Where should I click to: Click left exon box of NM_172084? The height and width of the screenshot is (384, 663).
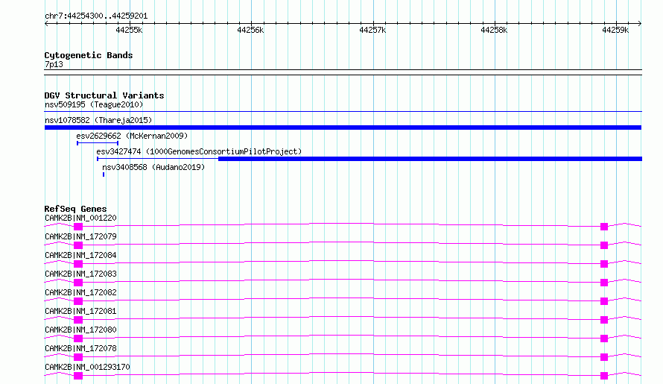pos(78,264)
